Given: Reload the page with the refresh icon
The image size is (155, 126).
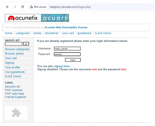Looking at the screenshot, I should click(23, 7).
